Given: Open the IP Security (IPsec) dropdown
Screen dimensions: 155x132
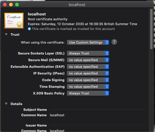Looking at the screenshot, I should coord(88,73).
